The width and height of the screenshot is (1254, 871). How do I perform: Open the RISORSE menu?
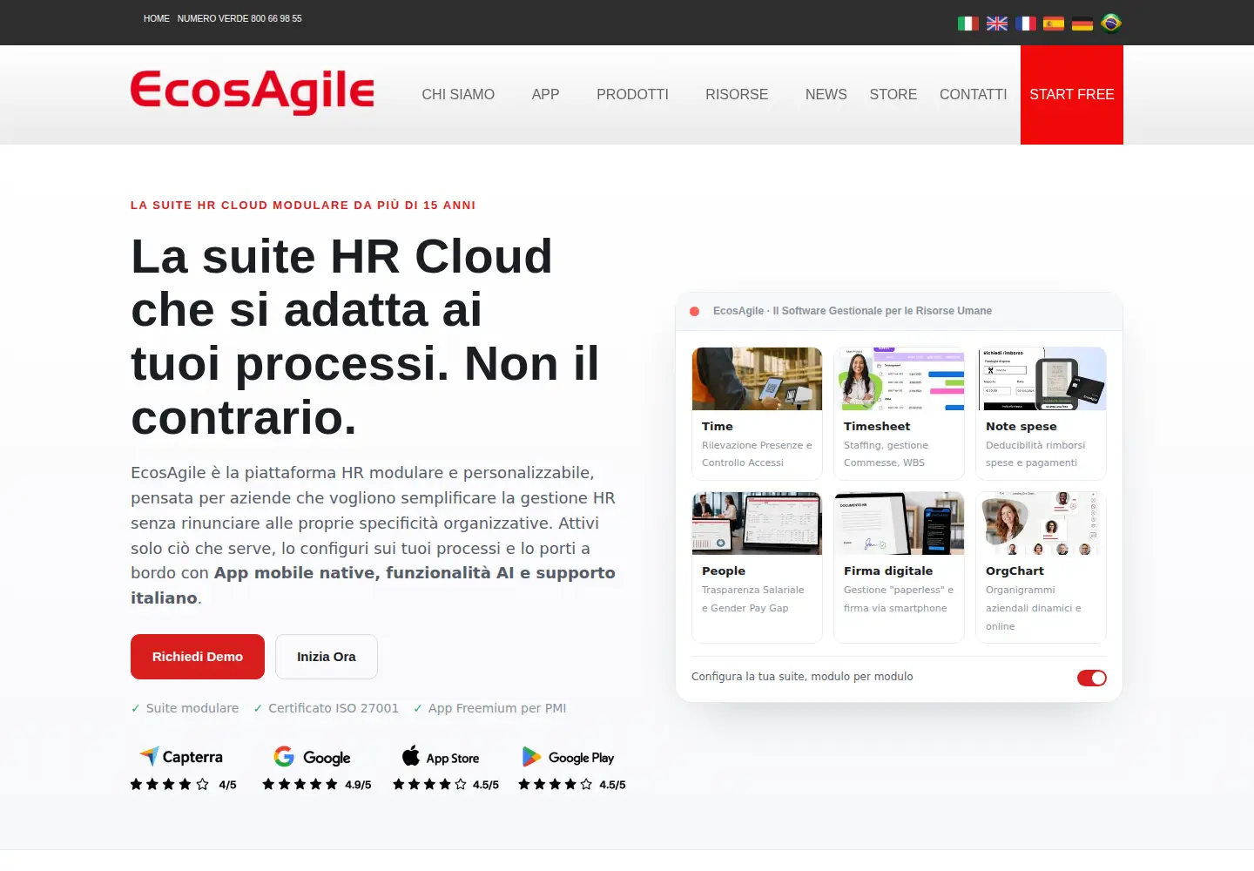tap(737, 94)
